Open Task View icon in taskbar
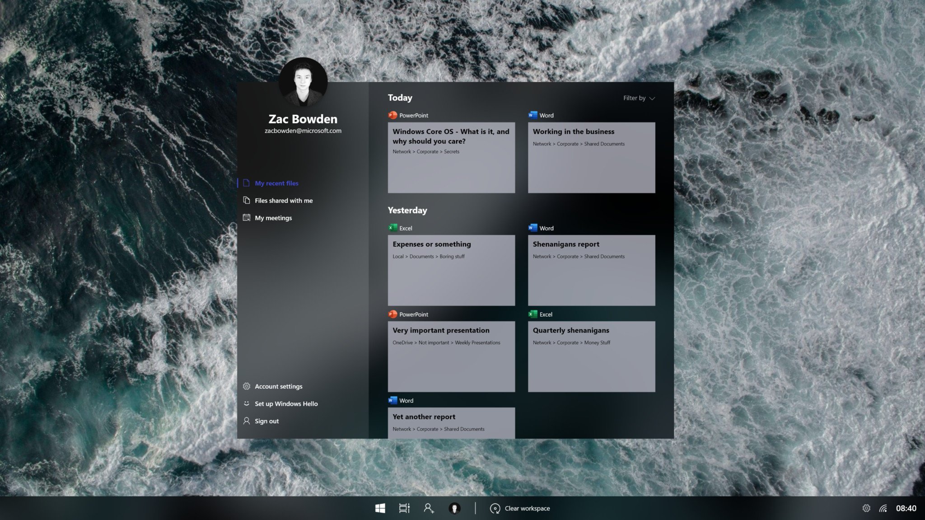This screenshot has height=520, width=925. 404,508
